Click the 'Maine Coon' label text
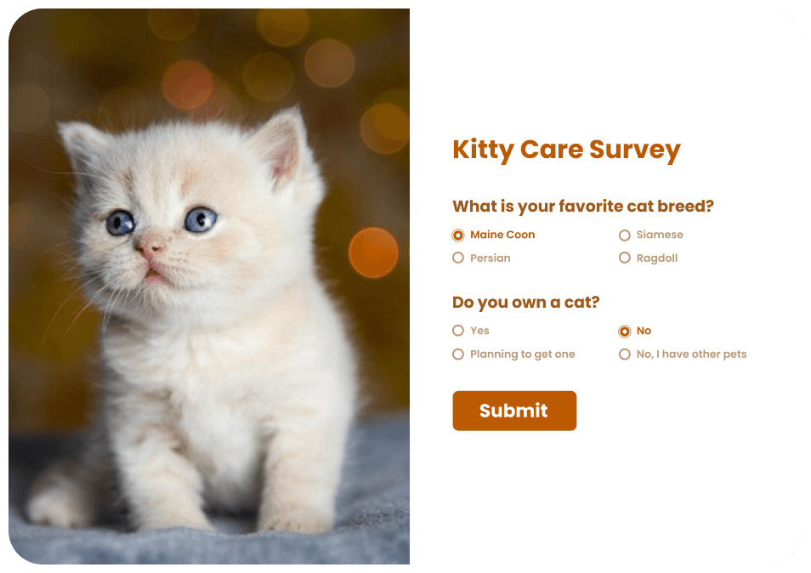 [x=502, y=235]
